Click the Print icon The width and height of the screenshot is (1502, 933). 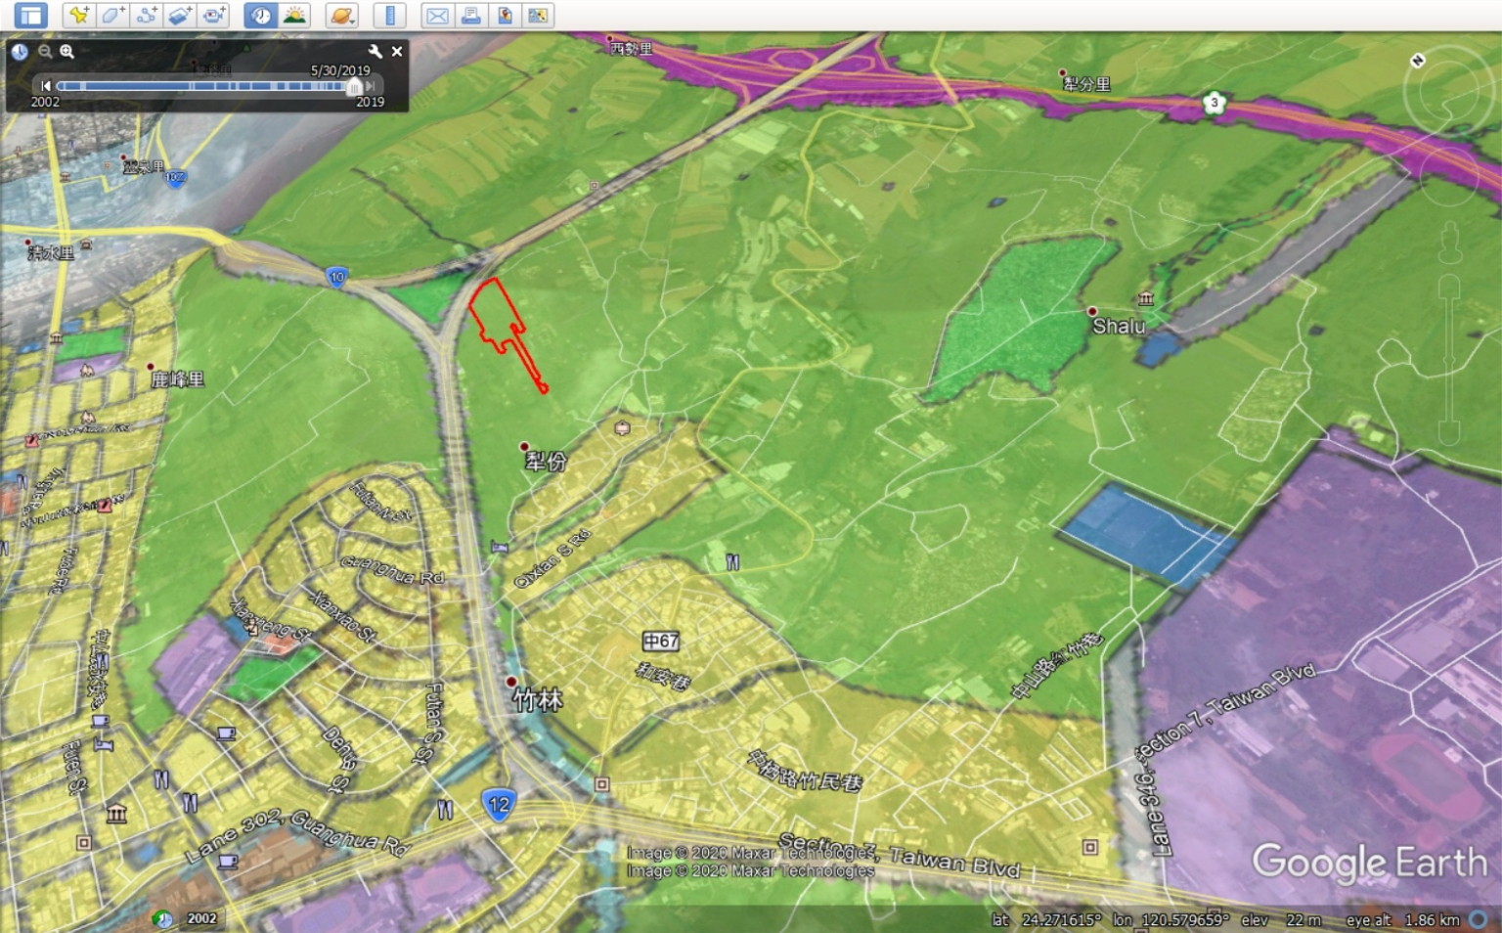(470, 15)
